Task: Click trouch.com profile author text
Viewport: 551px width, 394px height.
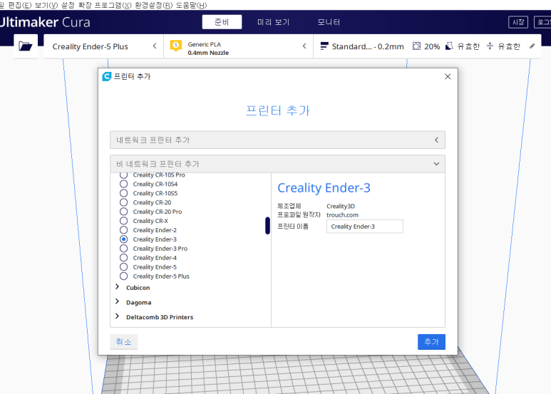Action: click(342, 215)
